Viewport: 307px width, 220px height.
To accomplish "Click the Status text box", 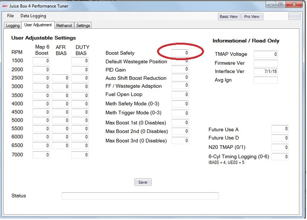I will [140, 196].
